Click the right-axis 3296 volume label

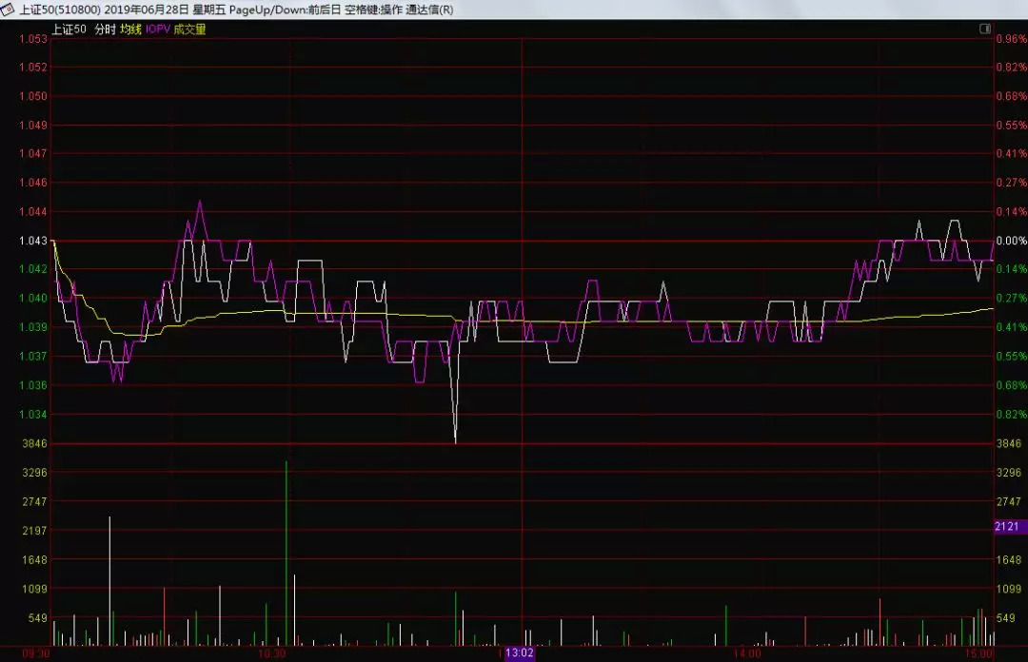(x=1009, y=473)
